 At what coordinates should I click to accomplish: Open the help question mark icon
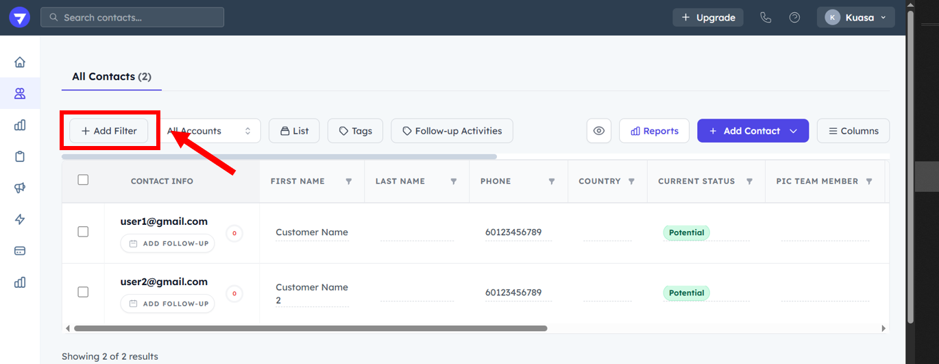click(x=794, y=18)
